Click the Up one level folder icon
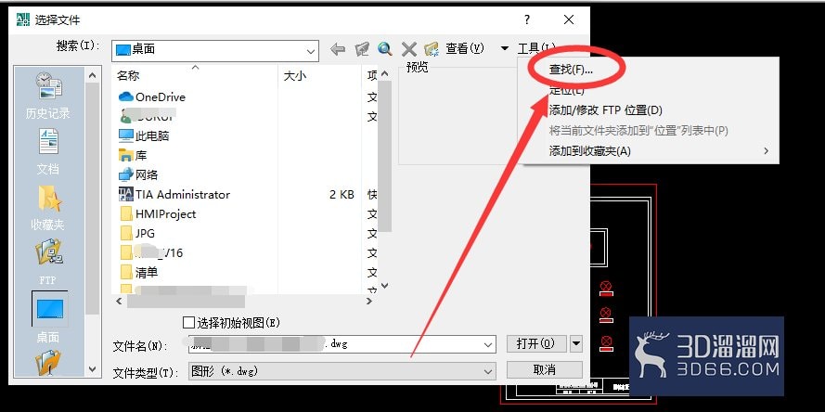 pyautogui.click(x=362, y=49)
